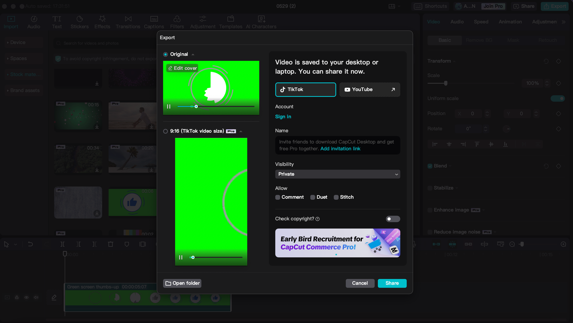
Task: Expand the Brand assets section
Action: coord(23,90)
